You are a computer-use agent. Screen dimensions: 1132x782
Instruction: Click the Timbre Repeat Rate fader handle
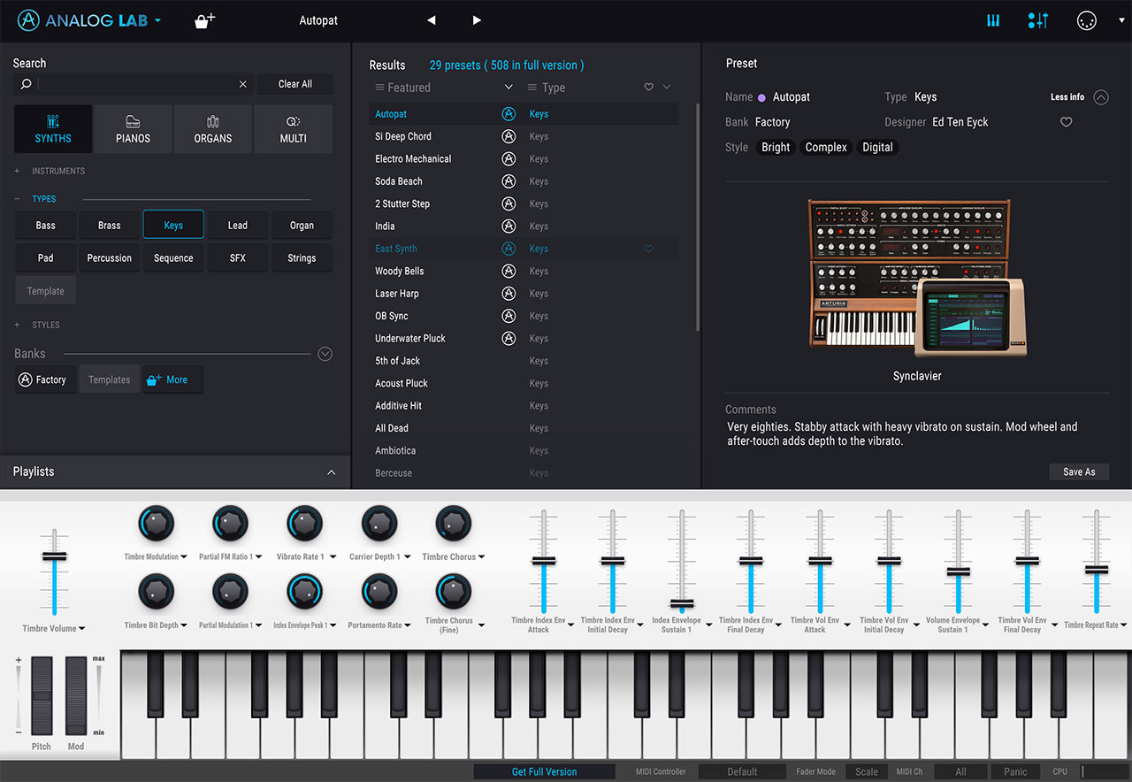[1097, 570]
